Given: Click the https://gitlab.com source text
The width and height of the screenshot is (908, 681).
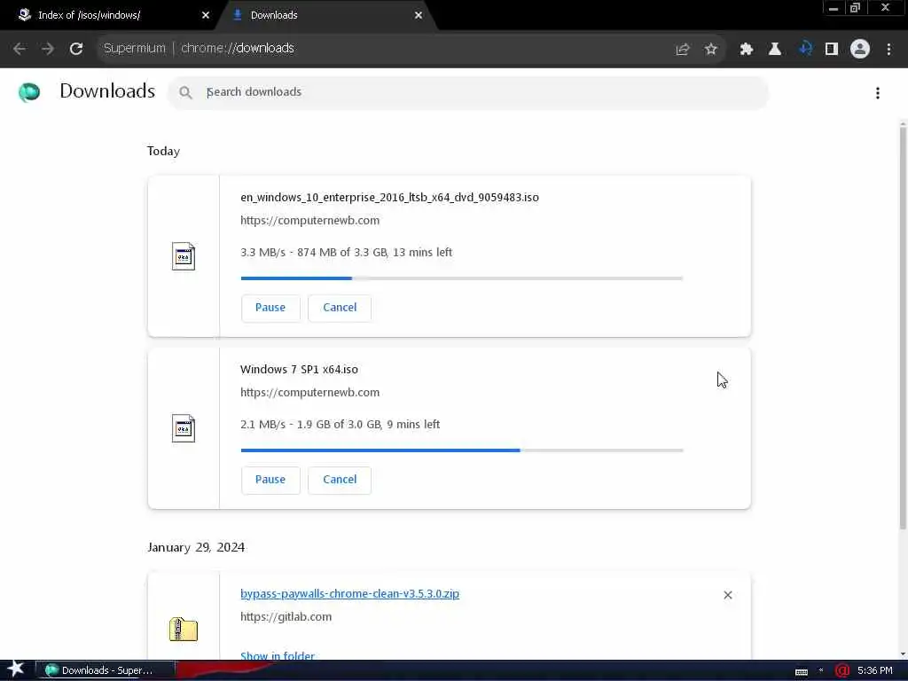Looking at the screenshot, I should pos(286,617).
